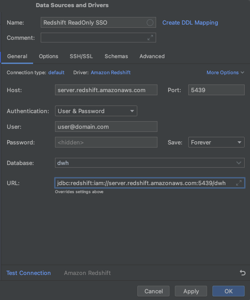
Task: Confirm with the OK button
Action: [x=229, y=291]
